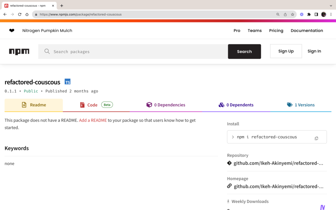The height and width of the screenshot is (210, 336).
Task: Go back with browser back arrow
Action: pyautogui.click(x=5, y=14)
